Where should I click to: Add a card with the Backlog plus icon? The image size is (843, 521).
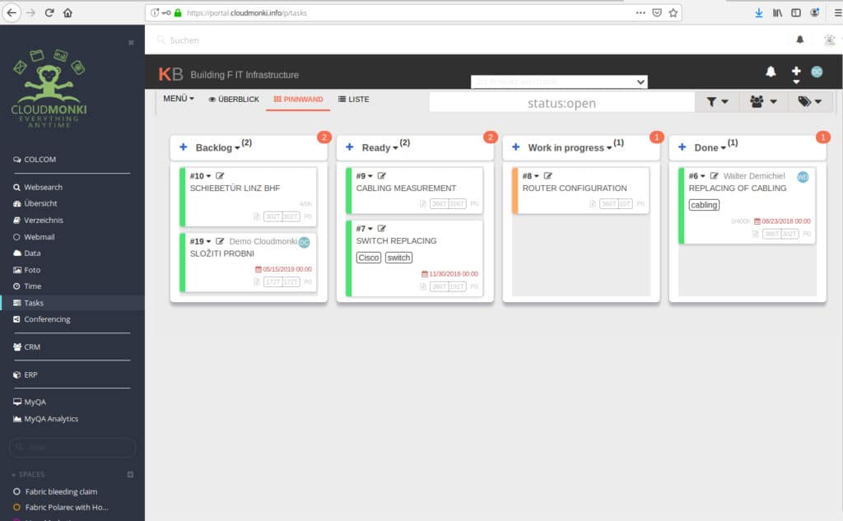pos(184,147)
